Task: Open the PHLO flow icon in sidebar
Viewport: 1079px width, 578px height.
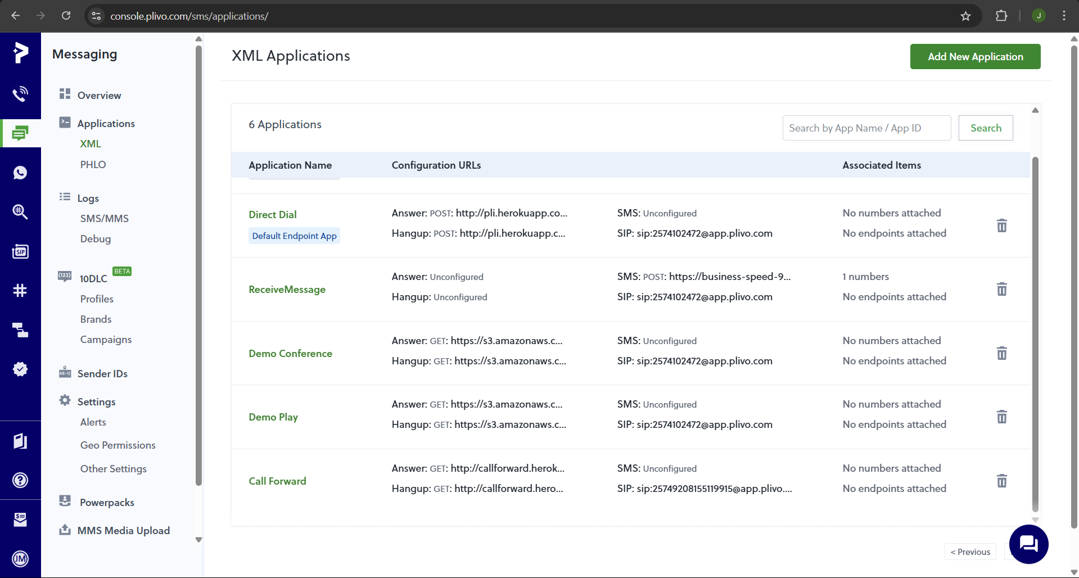Action: click(x=20, y=330)
